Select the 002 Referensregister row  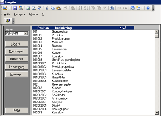click(x=93, y=84)
